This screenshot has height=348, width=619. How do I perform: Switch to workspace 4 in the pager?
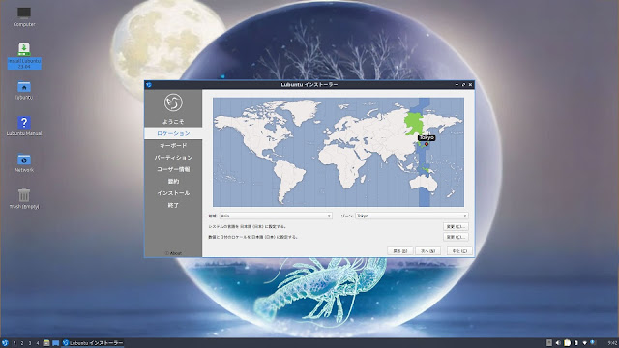[38, 343]
